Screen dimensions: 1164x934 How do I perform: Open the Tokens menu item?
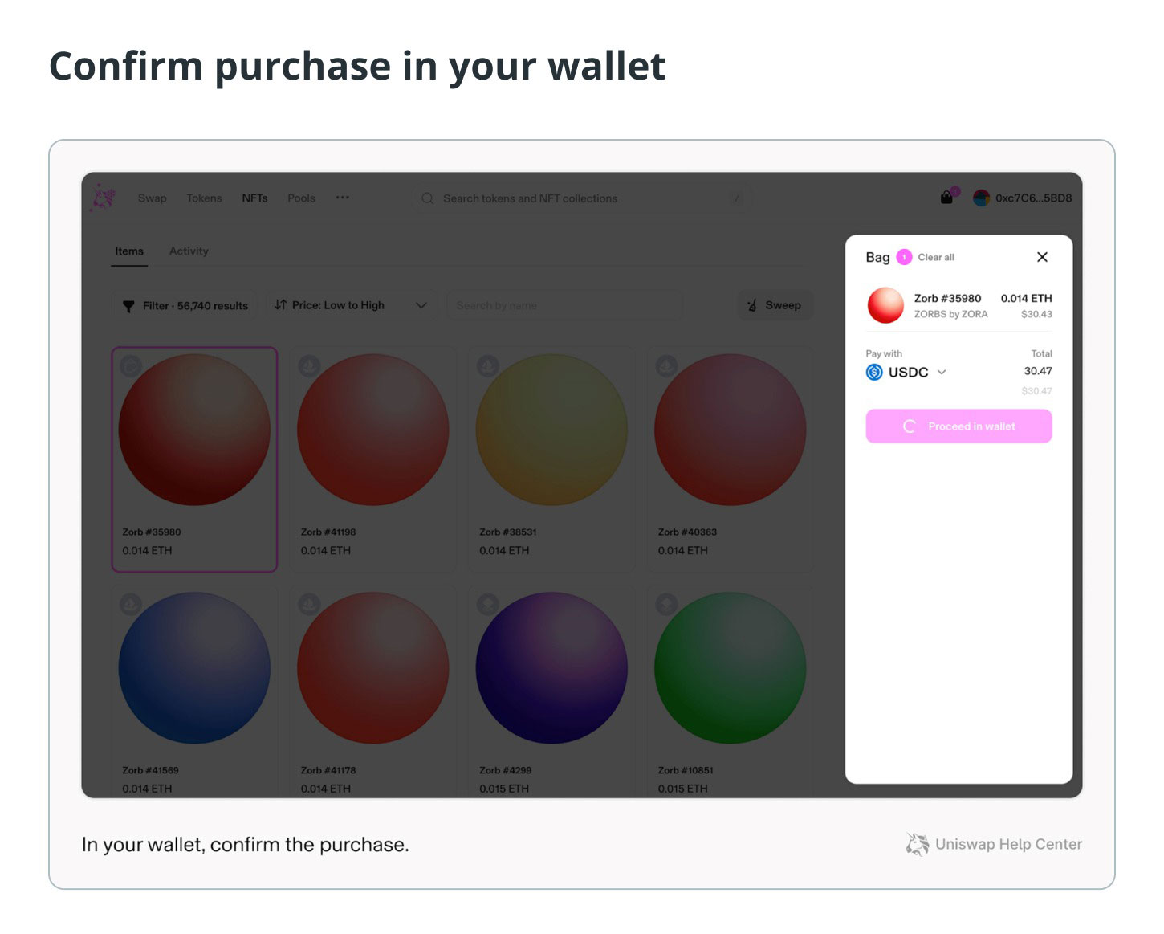tap(204, 198)
